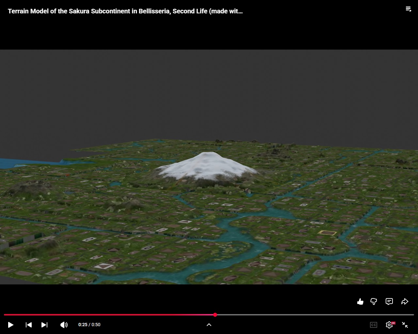Expand the upward chevron panel

click(209, 325)
